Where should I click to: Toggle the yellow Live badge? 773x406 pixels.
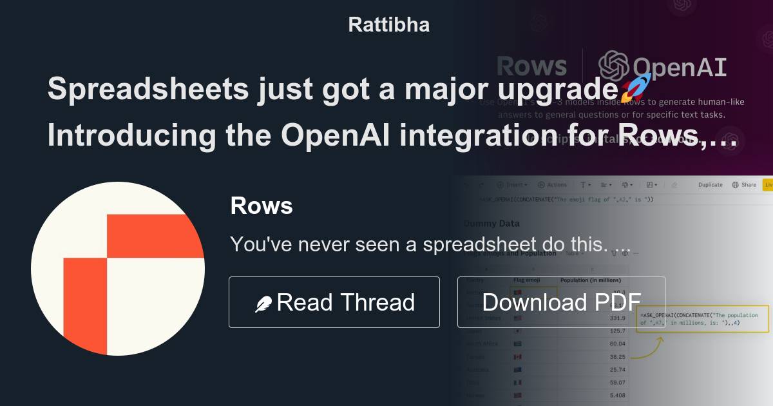point(768,184)
